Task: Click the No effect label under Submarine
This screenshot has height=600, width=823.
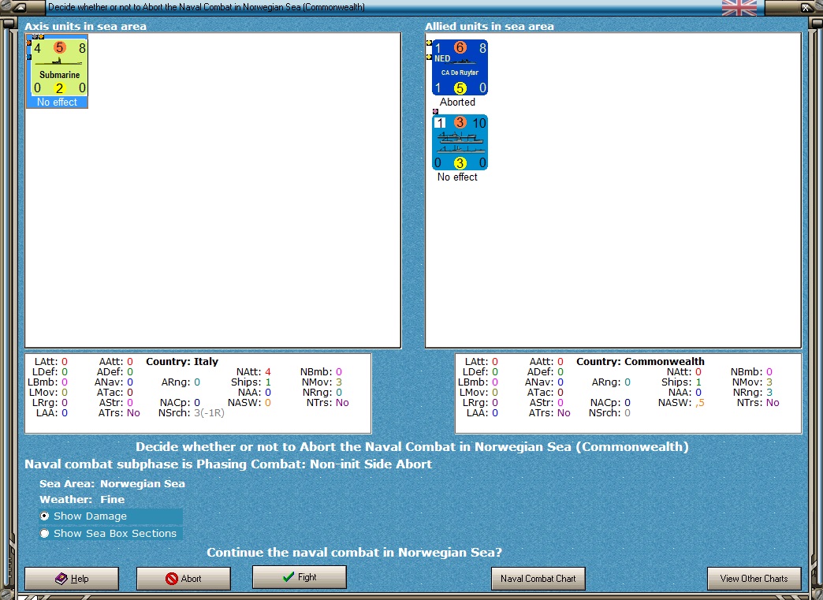Action: click(x=57, y=102)
